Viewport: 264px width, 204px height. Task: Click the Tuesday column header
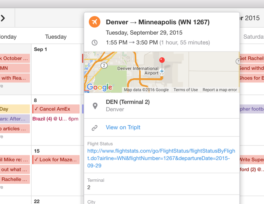coord(56,37)
